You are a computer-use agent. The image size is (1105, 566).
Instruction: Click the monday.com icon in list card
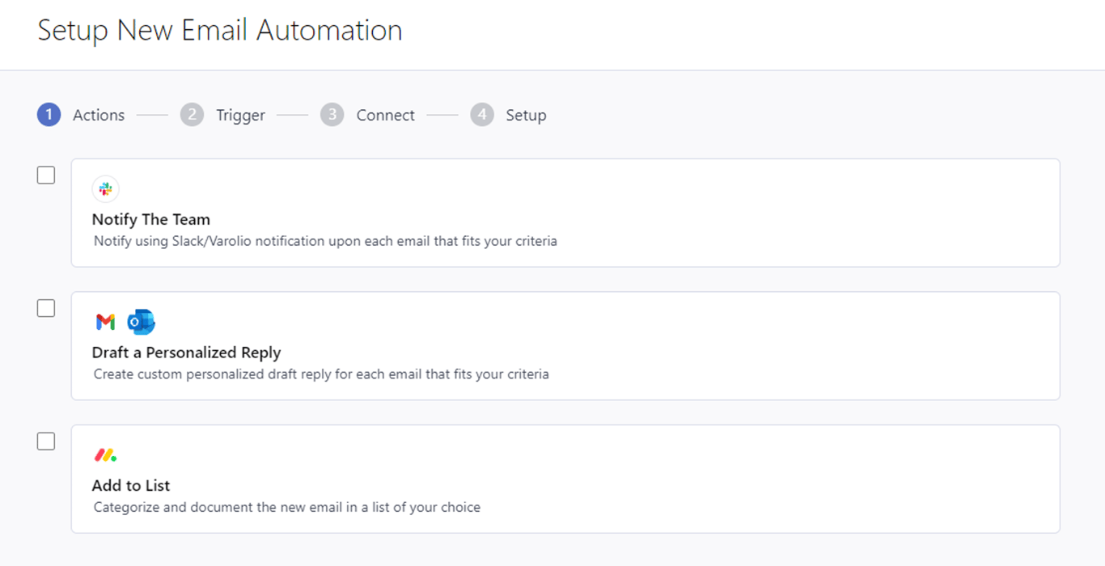point(105,455)
